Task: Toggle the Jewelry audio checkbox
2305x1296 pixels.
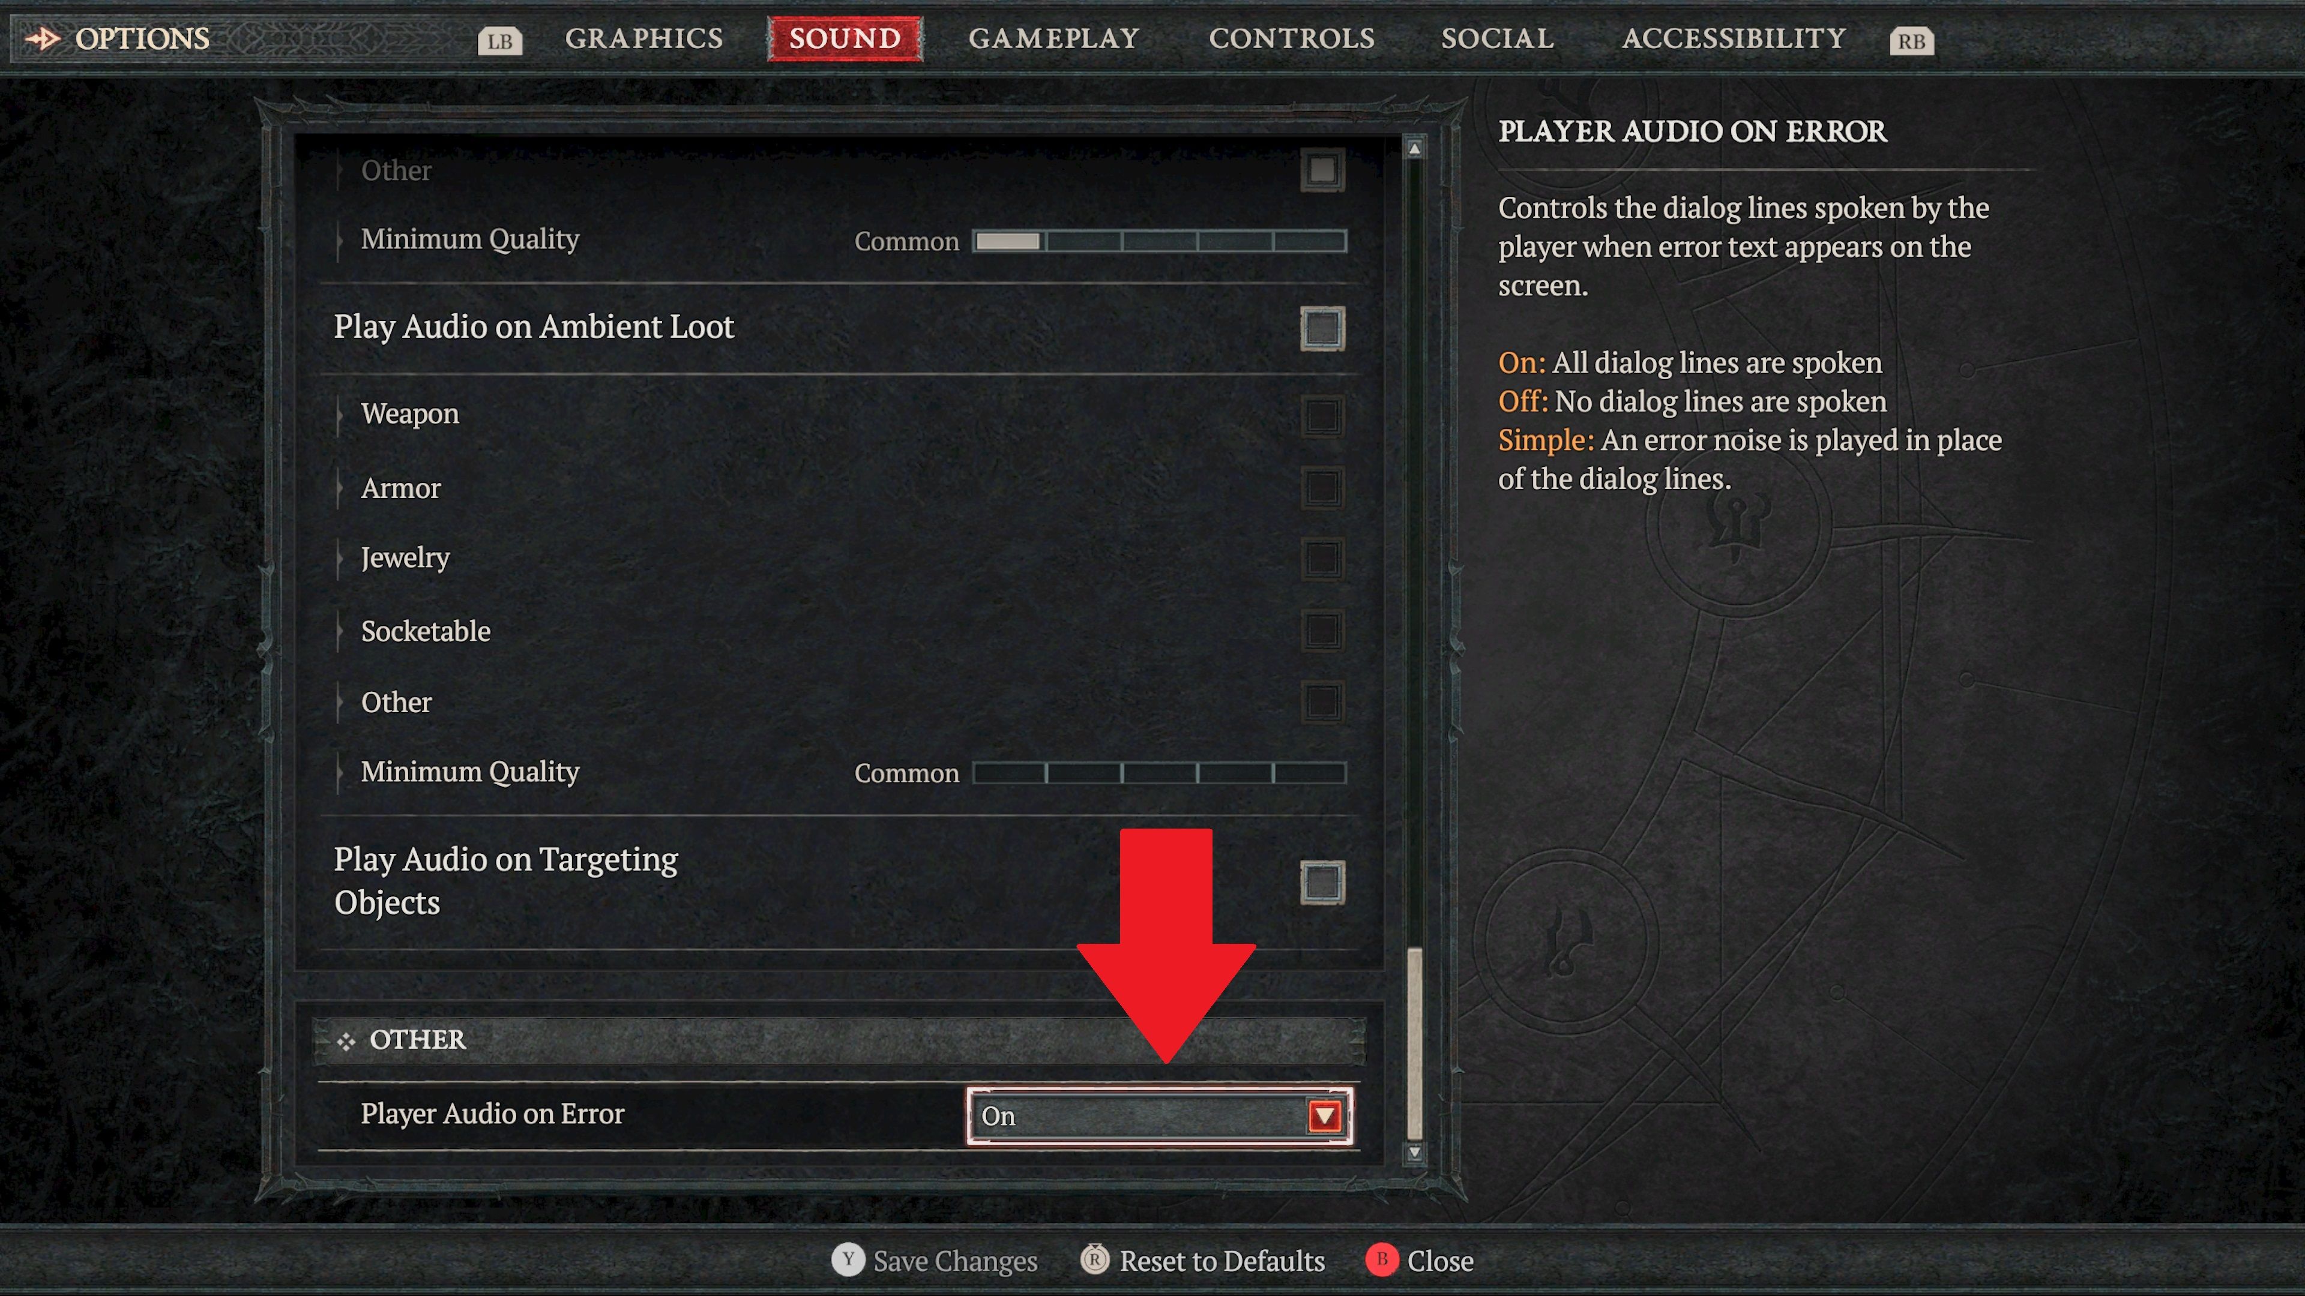Action: [1321, 557]
